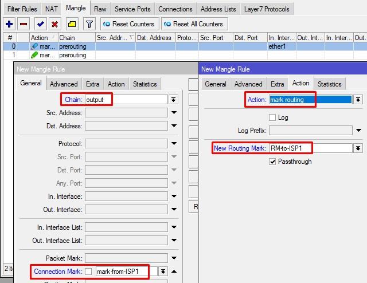Image resolution: width=367 pixels, height=283 pixels.
Task: Expand the In. Interface field arrow
Action: click(174, 196)
